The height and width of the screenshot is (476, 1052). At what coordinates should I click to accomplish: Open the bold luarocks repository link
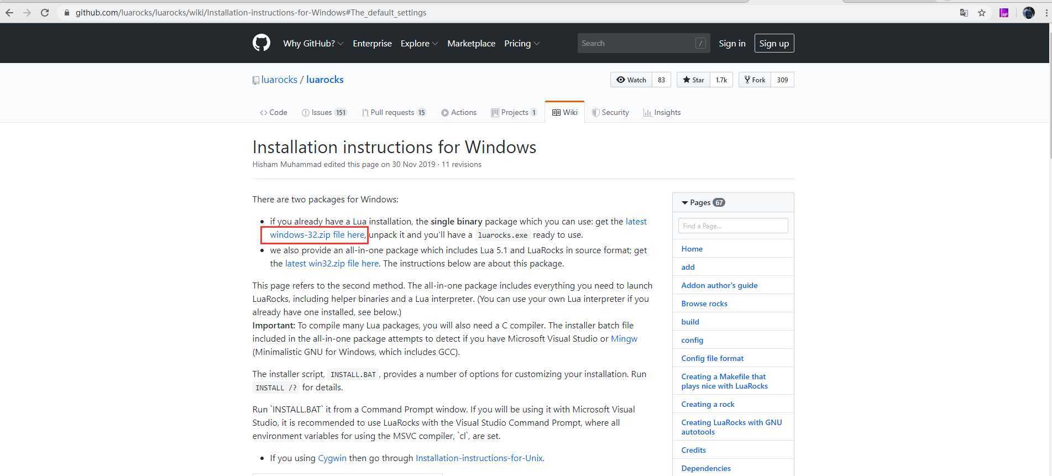coord(325,80)
